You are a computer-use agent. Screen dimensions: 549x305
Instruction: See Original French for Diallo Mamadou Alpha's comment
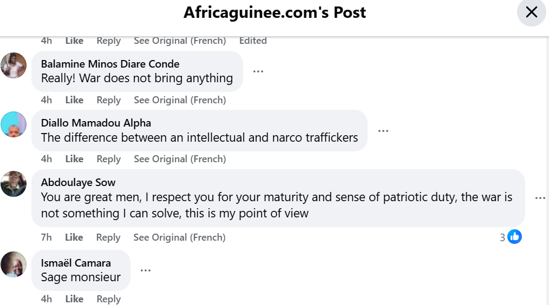tap(180, 159)
